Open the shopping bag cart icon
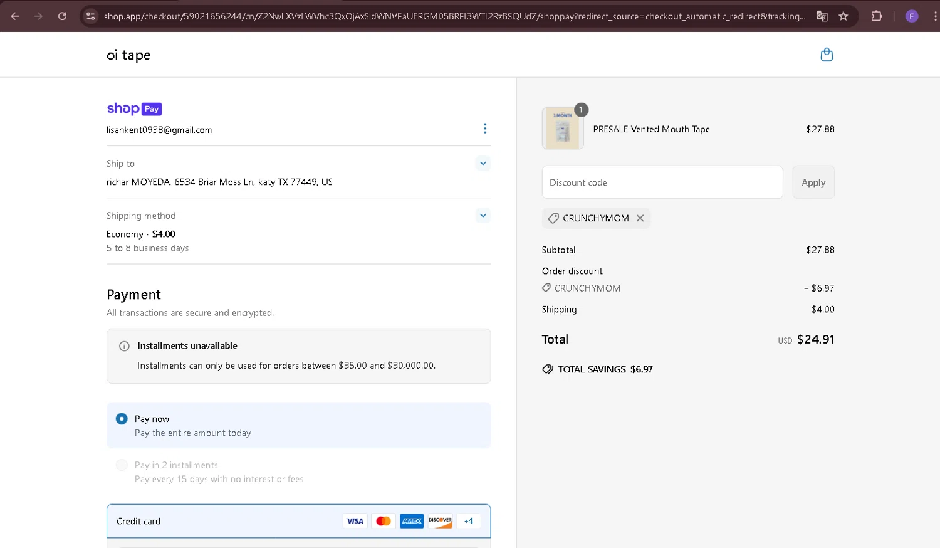Viewport: 940px width, 548px height. click(827, 55)
